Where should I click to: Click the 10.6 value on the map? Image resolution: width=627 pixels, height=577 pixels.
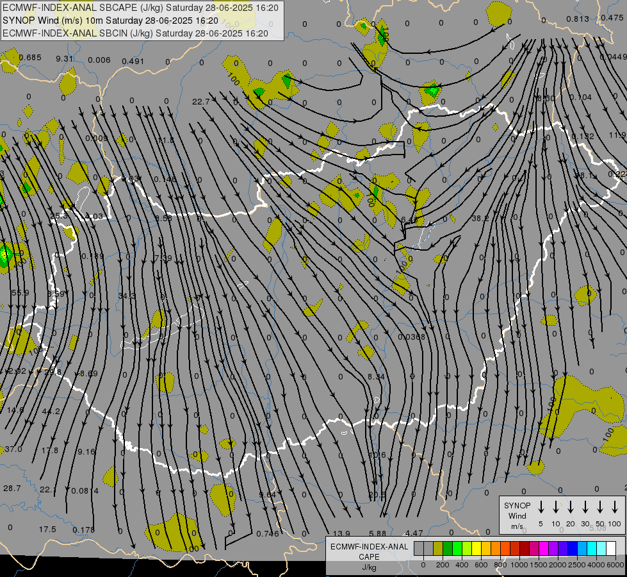point(377,455)
